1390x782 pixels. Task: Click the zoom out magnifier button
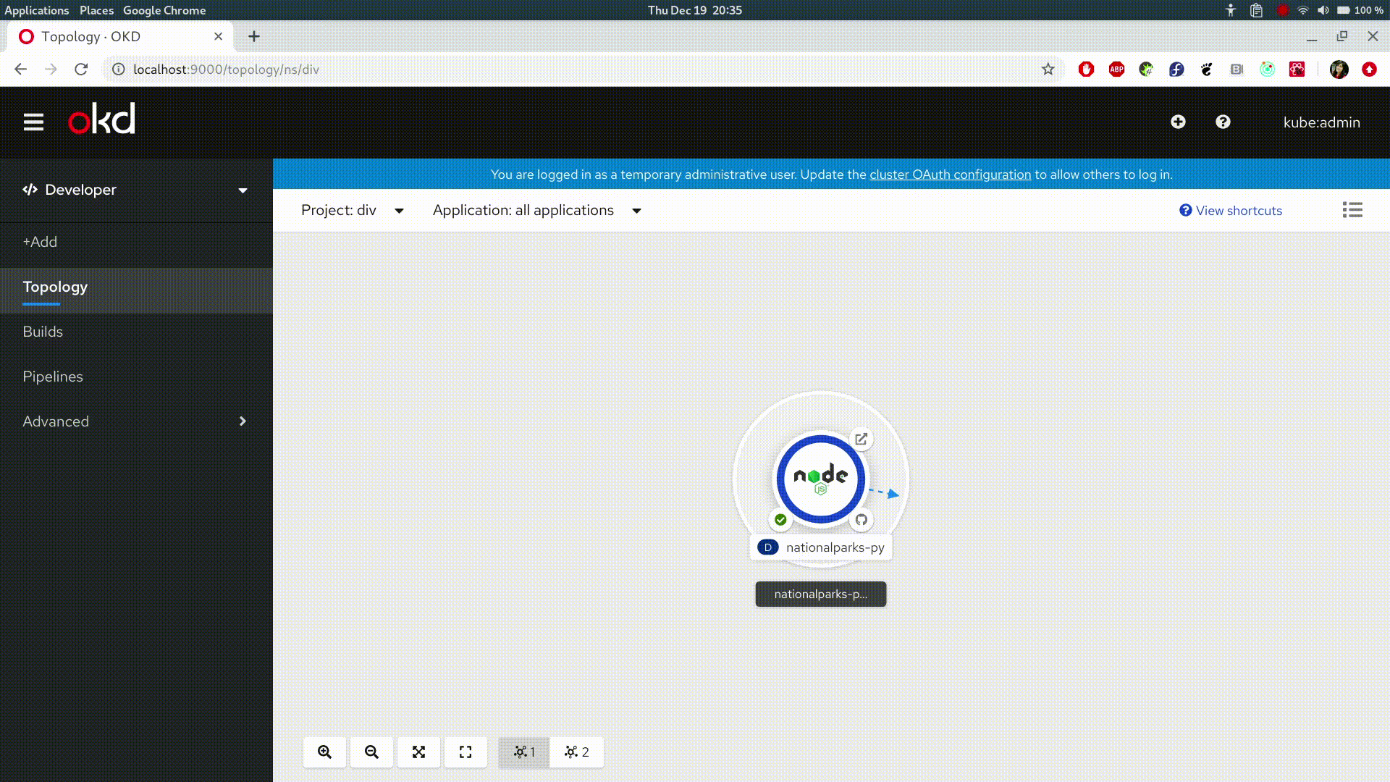(371, 752)
